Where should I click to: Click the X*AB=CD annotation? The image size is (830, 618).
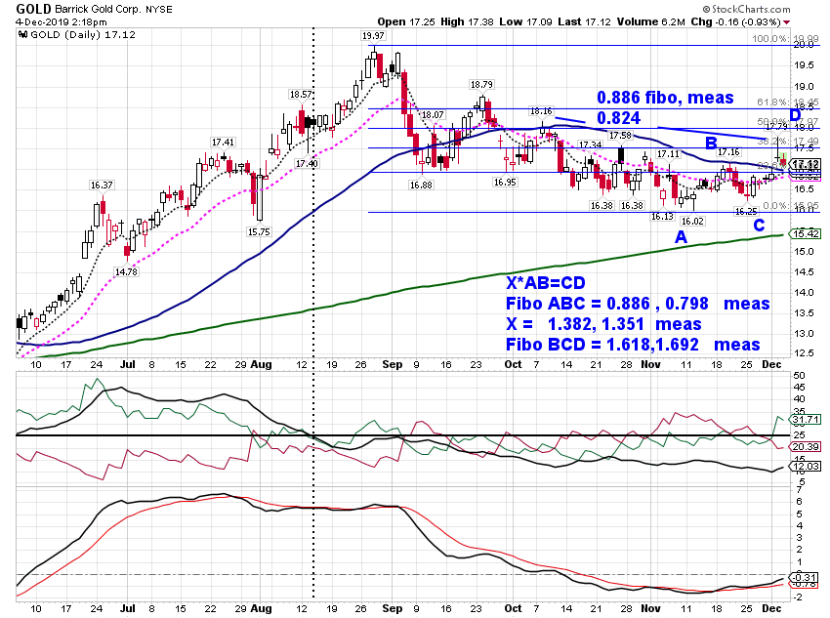[x=545, y=283]
